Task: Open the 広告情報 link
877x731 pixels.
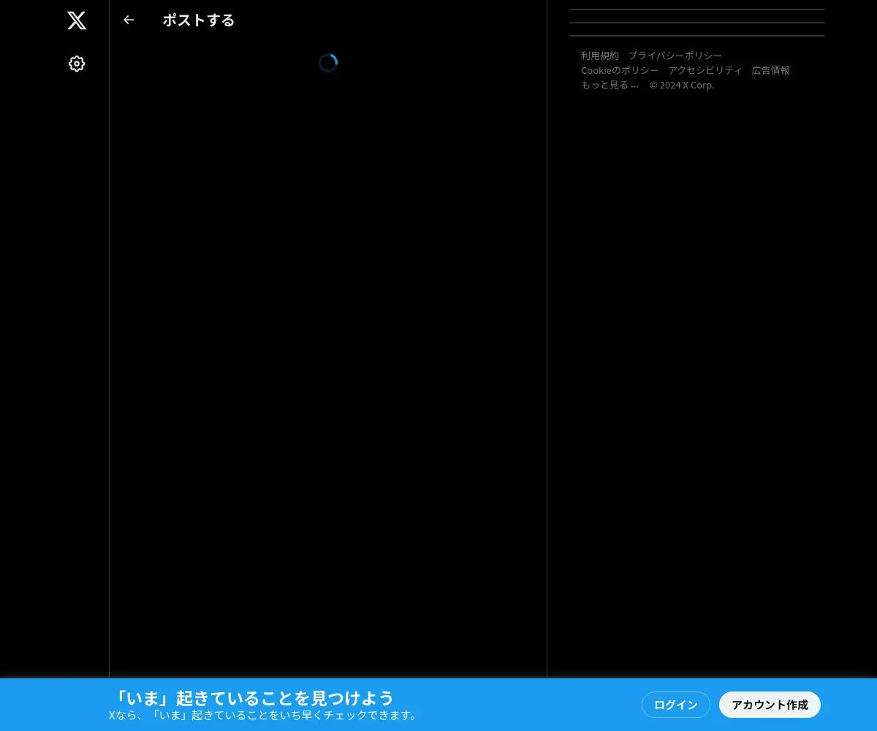Action: coord(771,70)
